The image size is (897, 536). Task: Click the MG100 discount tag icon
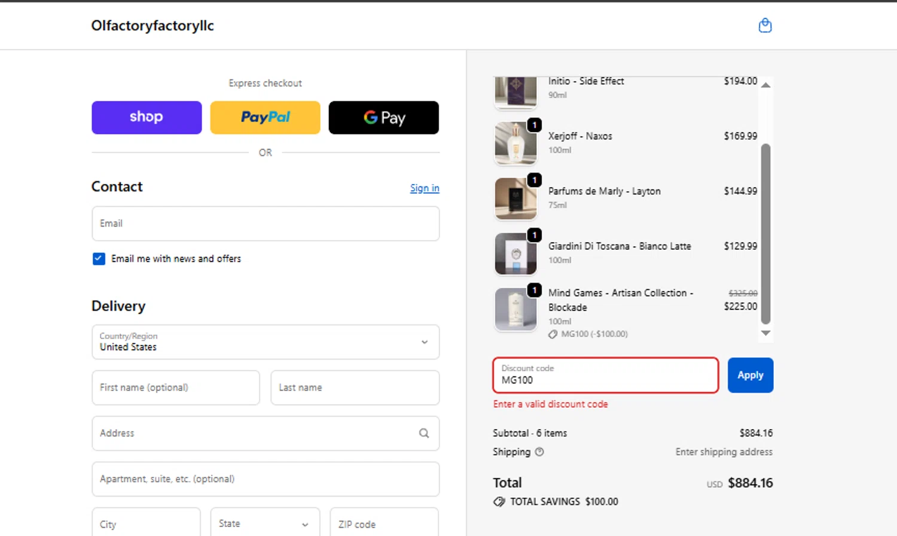pos(553,334)
